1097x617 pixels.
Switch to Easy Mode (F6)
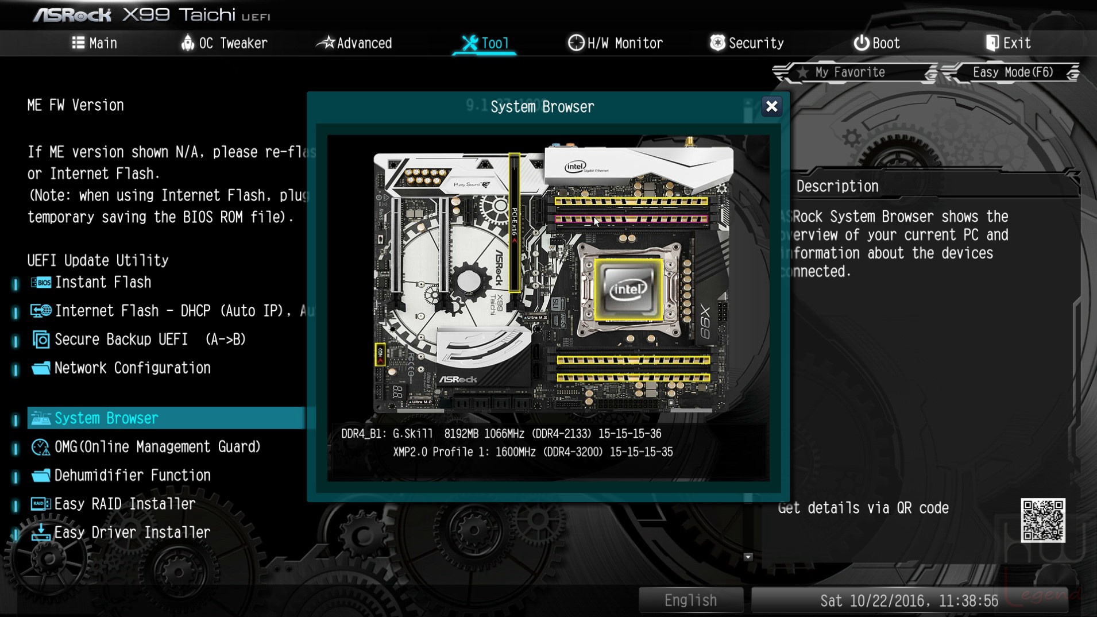click(1012, 72)
